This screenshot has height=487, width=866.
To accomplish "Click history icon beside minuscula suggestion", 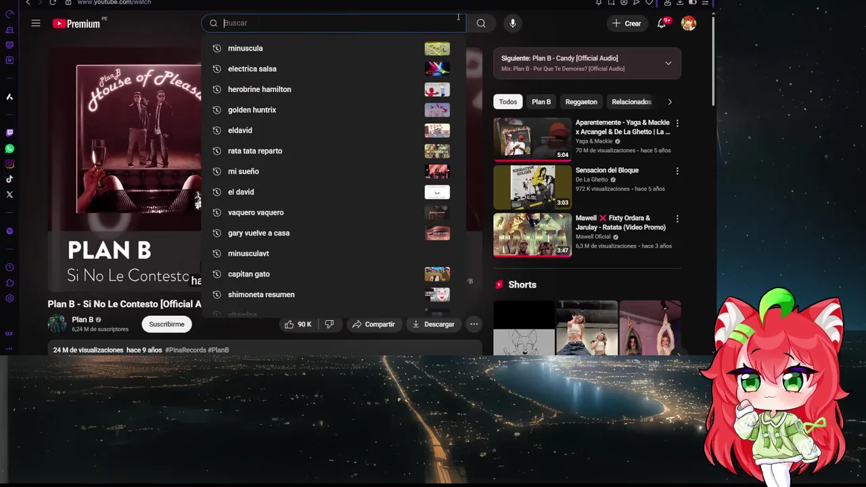I will click(x=217, y=48).
